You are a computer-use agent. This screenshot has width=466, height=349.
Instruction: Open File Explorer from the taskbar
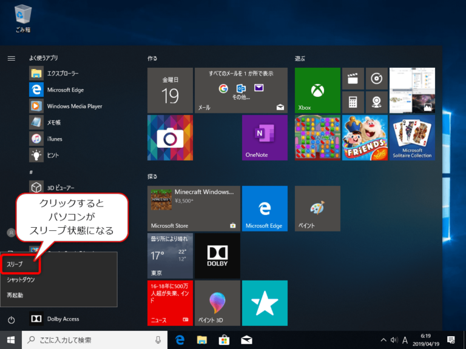pos(202,340)
